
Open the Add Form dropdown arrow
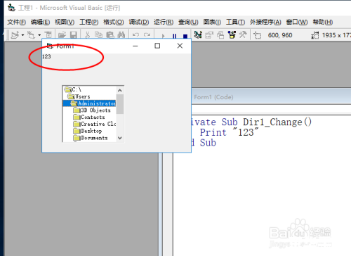coord(39,35)
